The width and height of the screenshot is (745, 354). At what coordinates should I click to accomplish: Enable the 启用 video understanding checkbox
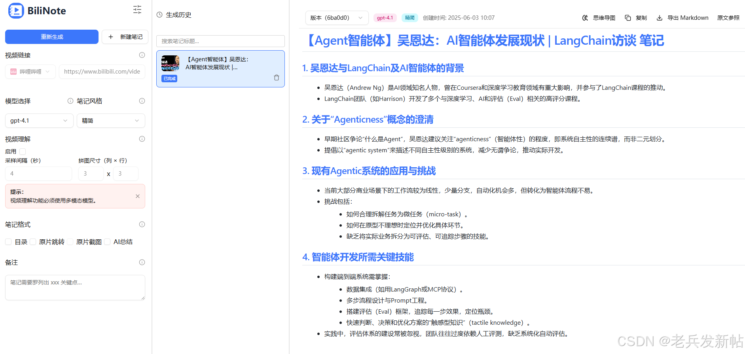(x=23, y=151)
